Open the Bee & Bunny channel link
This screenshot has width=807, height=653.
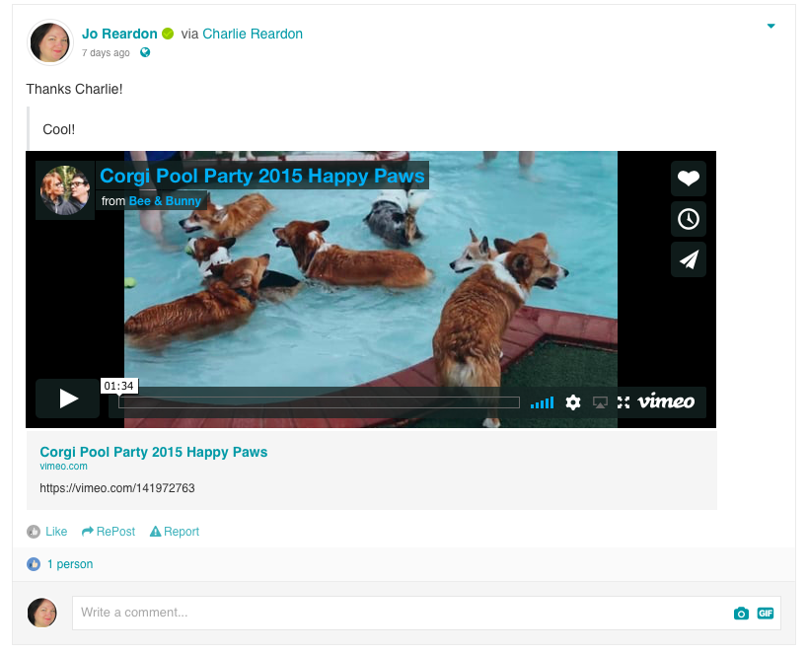click(165, 200)
